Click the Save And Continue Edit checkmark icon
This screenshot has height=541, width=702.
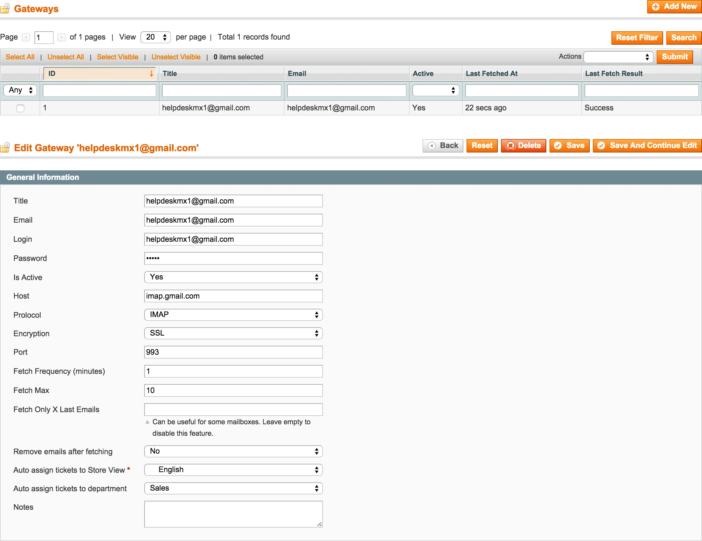[601, 145]
